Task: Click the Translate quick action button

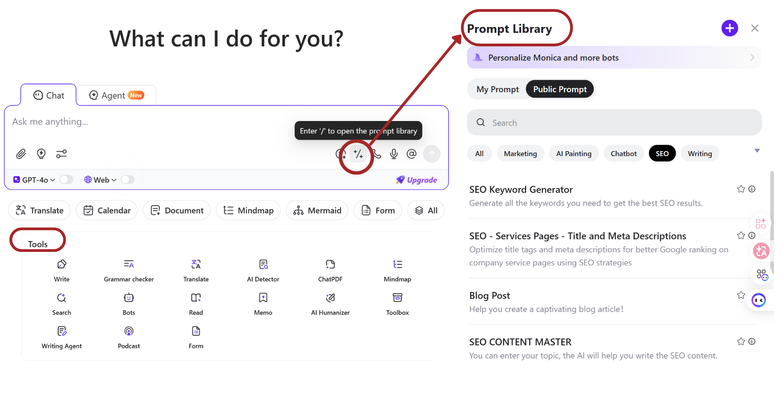Action: pos(40,210)
